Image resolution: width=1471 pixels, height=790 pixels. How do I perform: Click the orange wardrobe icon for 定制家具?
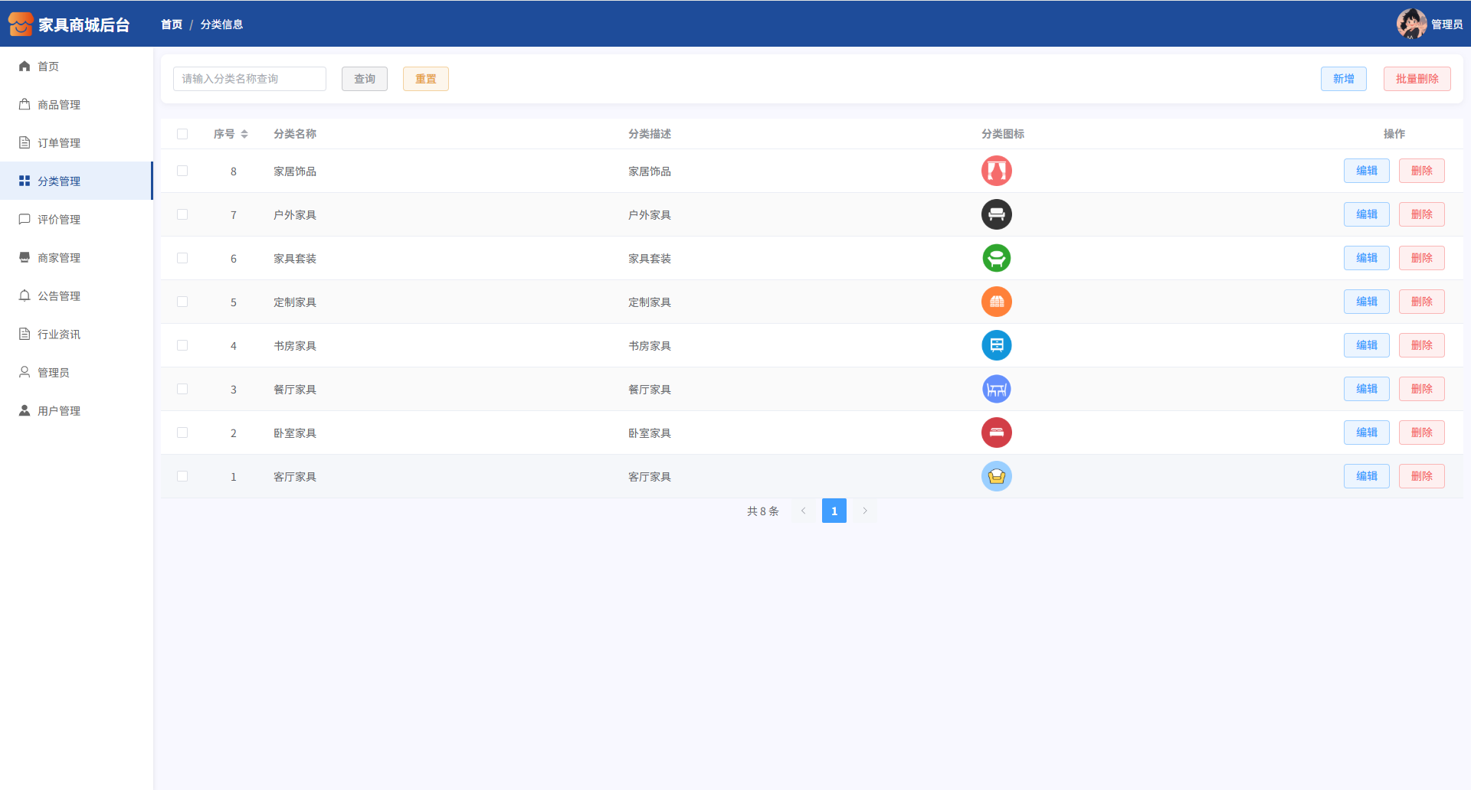(x=996, y=302)
